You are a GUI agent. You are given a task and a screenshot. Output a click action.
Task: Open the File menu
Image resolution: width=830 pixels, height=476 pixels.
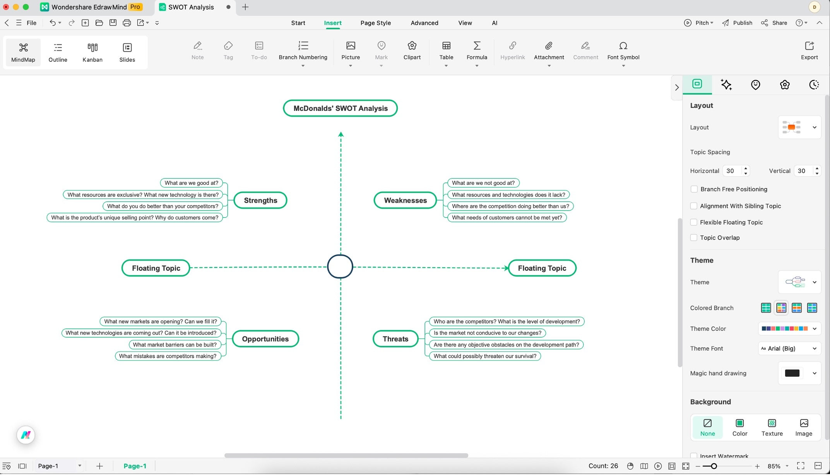[31, 23]
